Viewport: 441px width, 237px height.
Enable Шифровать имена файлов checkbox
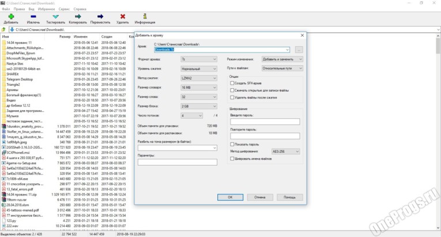232,159
